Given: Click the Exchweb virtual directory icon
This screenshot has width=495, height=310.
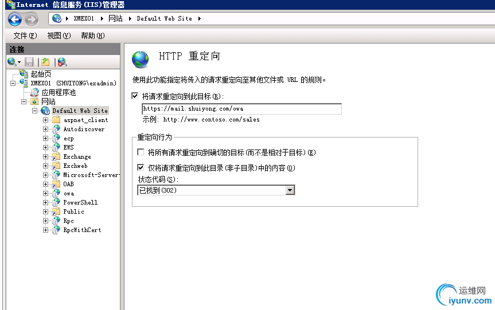Looking at the screenshot, I should [57, 166].
